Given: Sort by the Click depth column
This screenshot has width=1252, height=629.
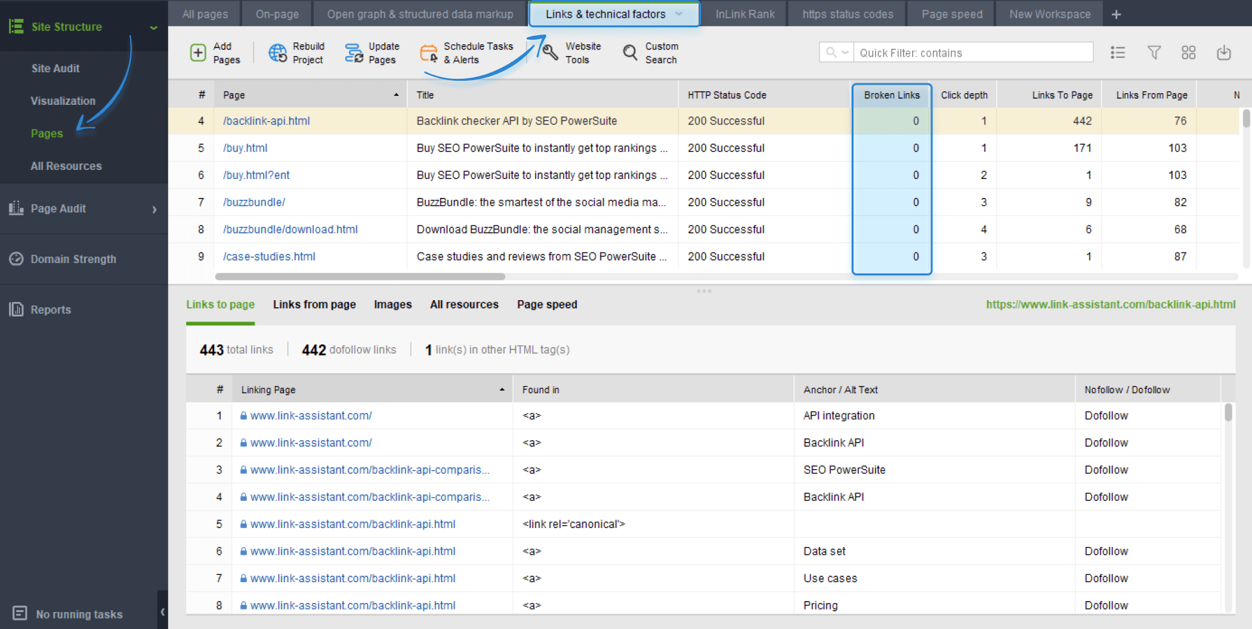Looking at the screenshot, I should [x=964, y=95].
